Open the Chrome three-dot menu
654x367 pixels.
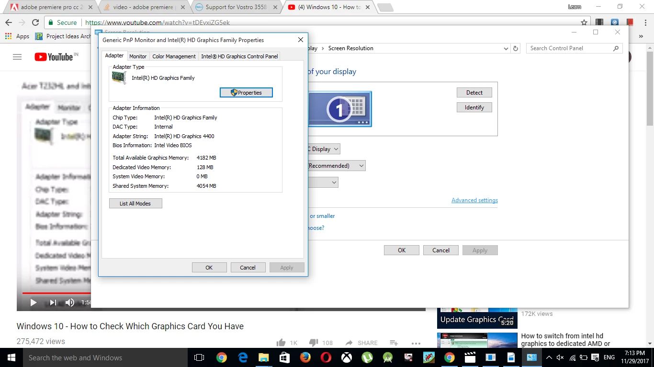coord(644,22)
